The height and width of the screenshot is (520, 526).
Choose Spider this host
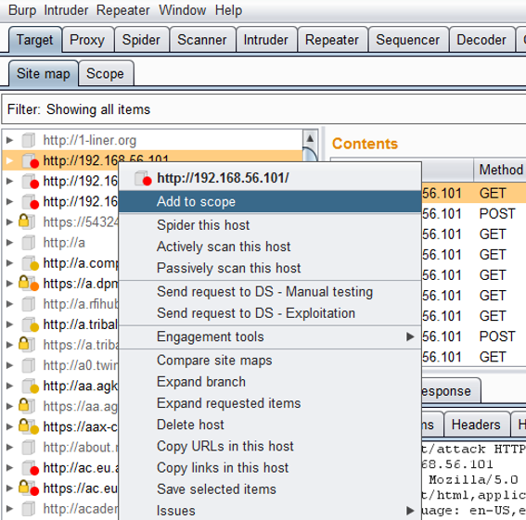point(270,225)
